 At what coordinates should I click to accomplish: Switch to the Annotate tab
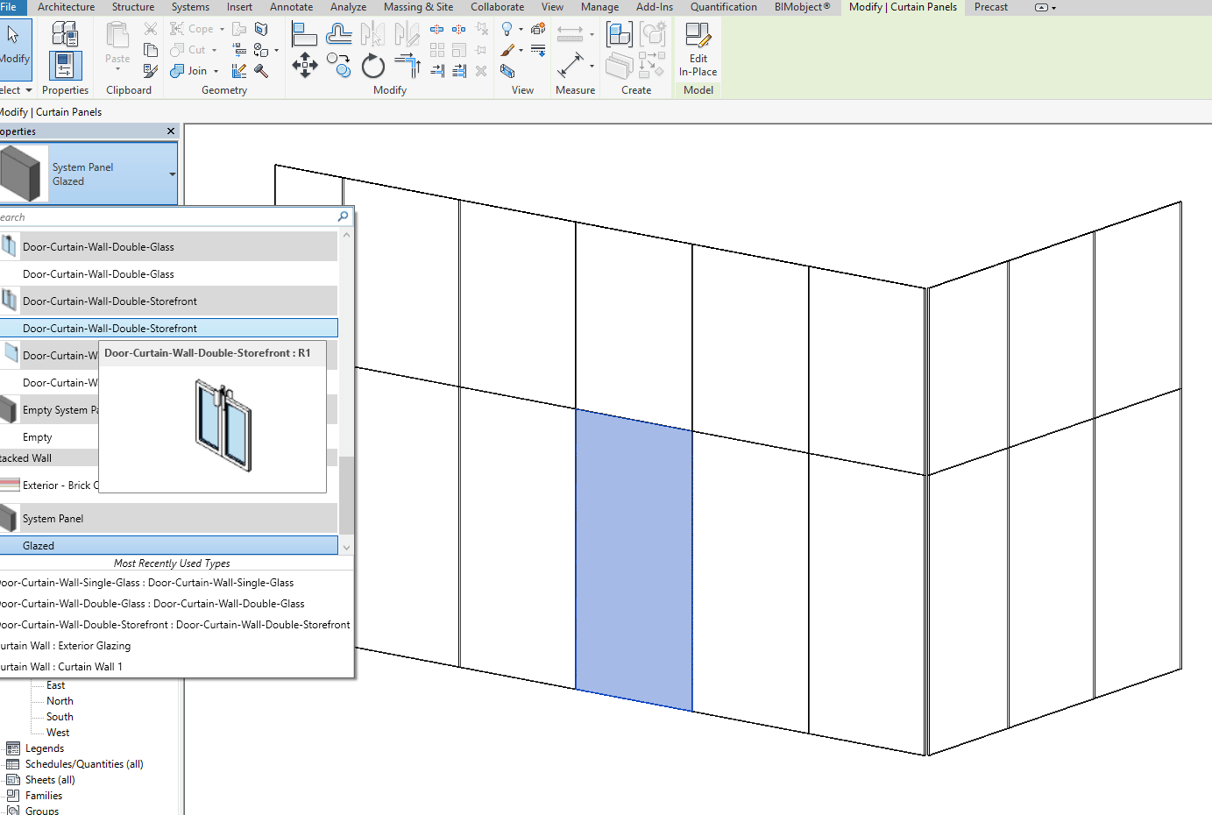point(291,7)
